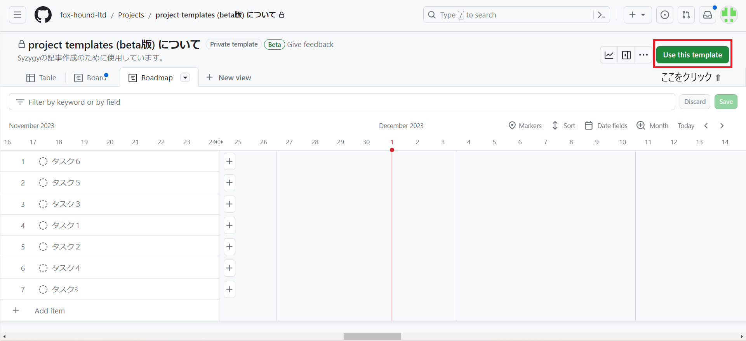Open the three-dots project options menu
This screenshot has height=341, width=746.
[x=643, y=55]
